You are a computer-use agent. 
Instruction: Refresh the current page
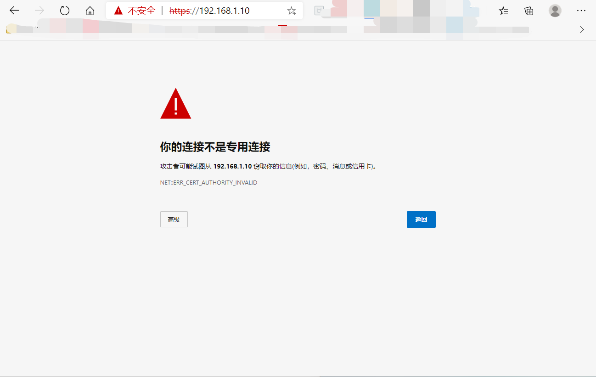pyautogui.click(x=64, y=10)
